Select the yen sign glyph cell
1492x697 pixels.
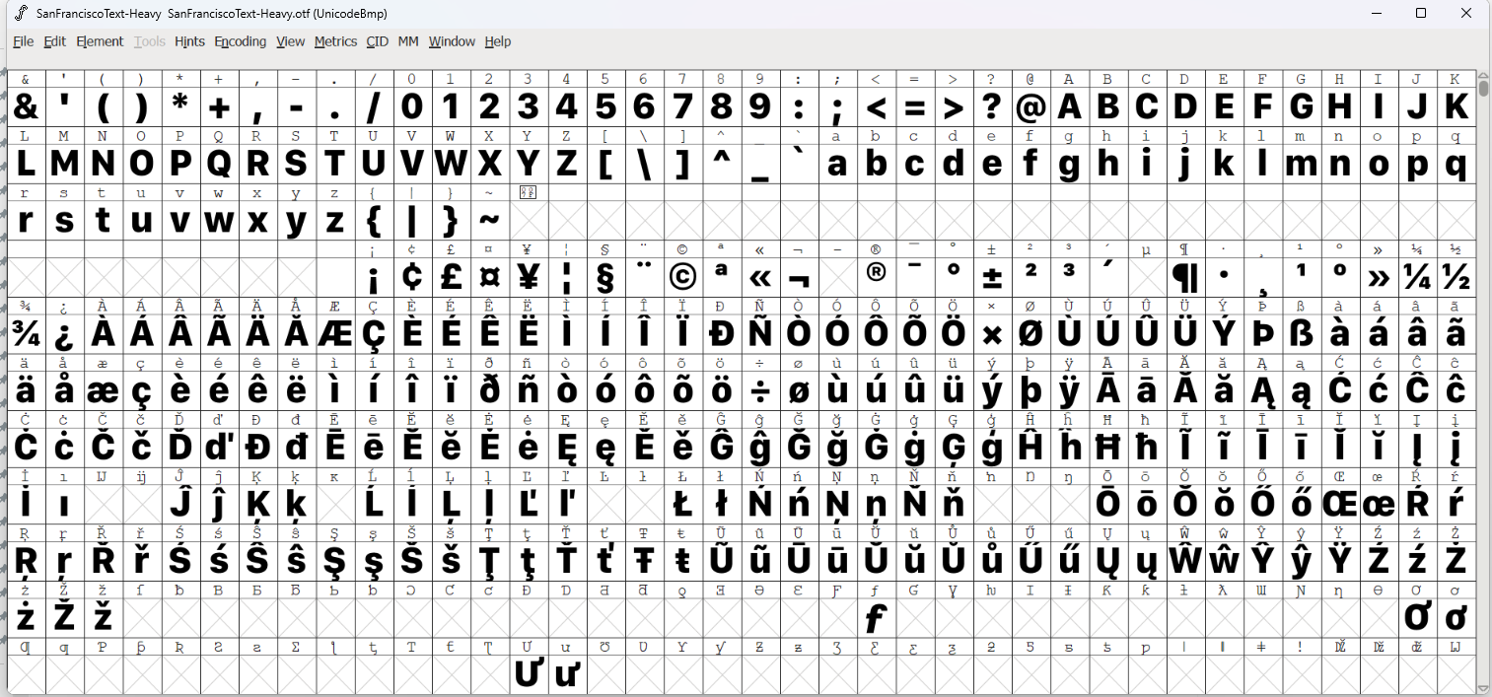click(528, 277)
